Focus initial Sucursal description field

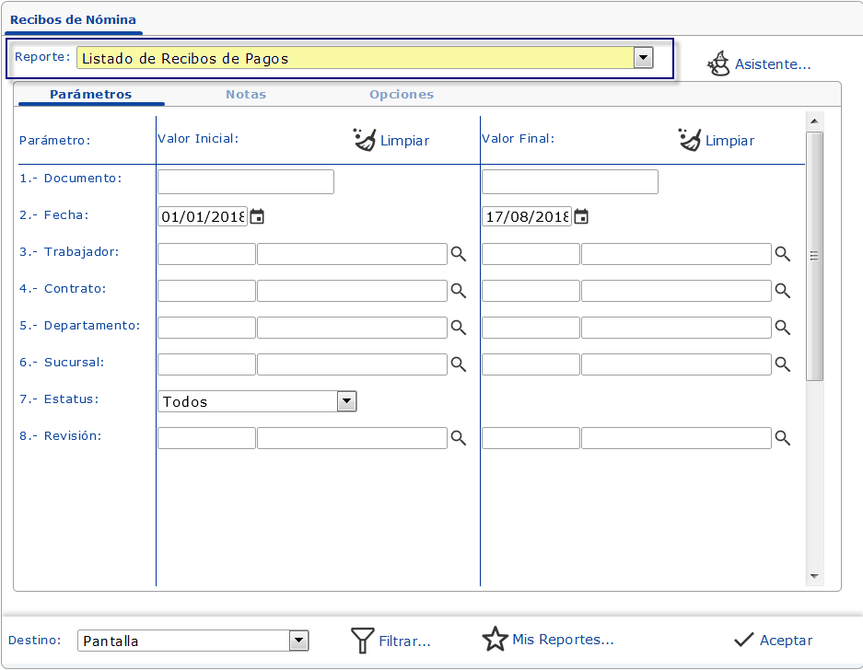point(352,364)
